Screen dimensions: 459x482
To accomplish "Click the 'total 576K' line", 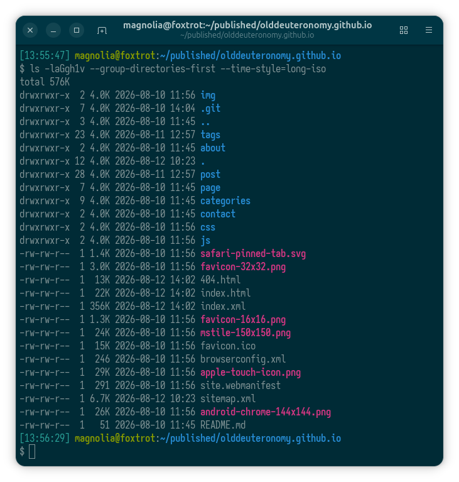I will click(x=45, y=82).
